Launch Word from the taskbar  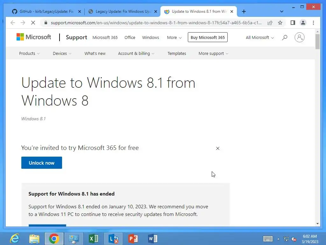point(152,239)
